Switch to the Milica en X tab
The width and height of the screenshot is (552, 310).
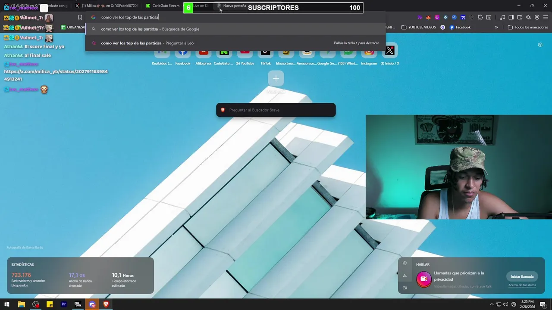click(107, 6)
